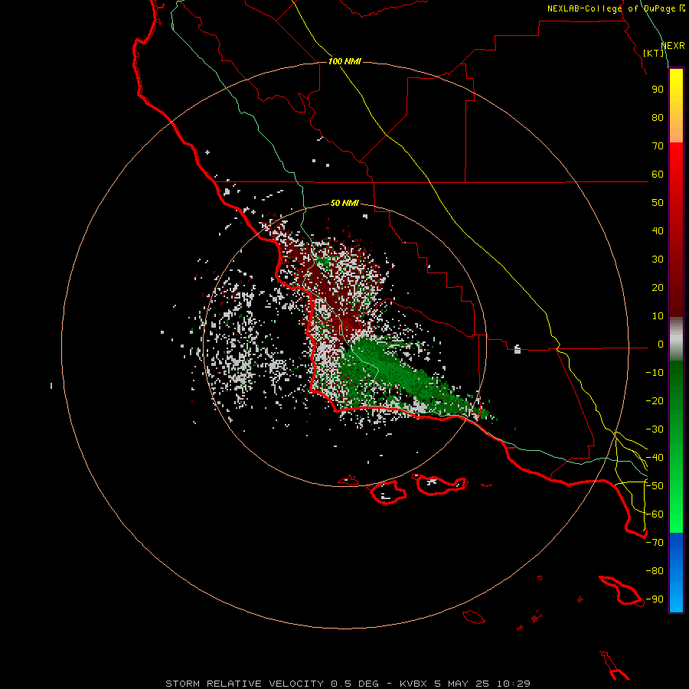Click the gray zero band of the color bar
The height and width of the screenshot is (689, 689).
(676, 339)
